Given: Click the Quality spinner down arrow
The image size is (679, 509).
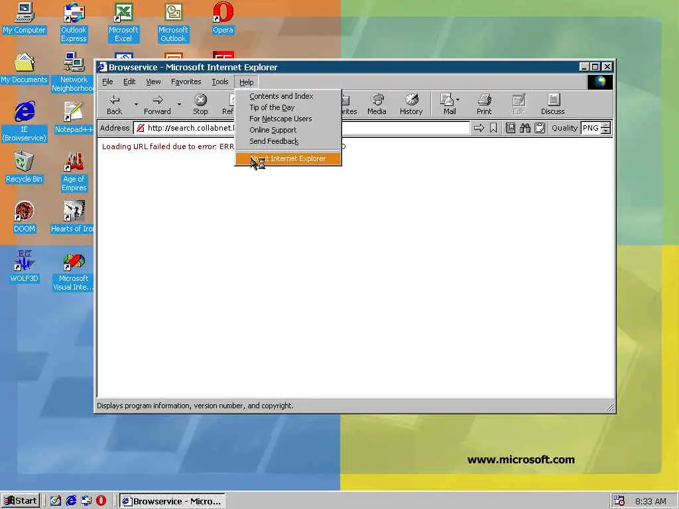Looking at the screenshot, I should point(606,131).
